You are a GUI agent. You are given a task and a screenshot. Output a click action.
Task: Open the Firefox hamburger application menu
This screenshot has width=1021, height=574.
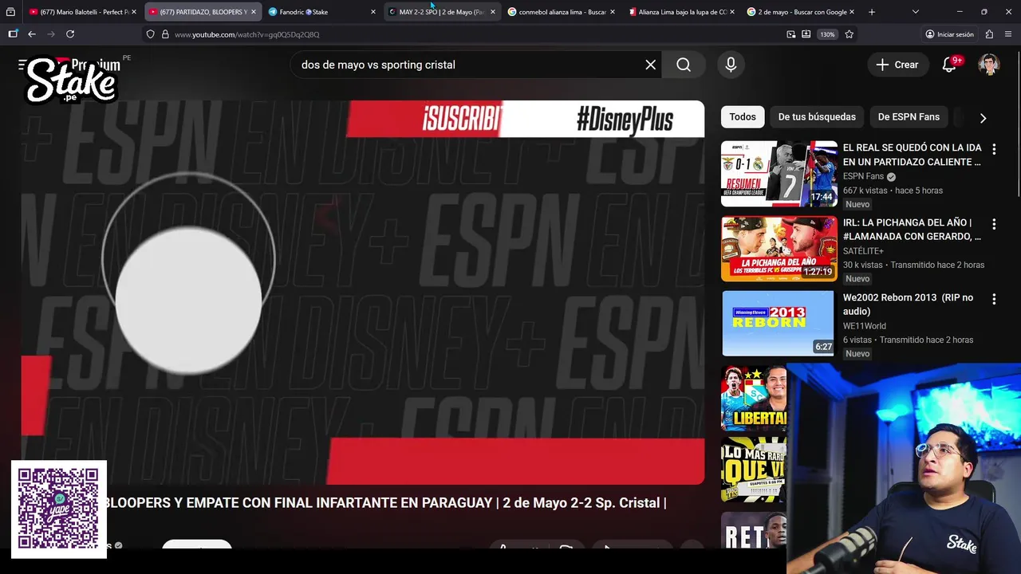(x=1008, y=34)
